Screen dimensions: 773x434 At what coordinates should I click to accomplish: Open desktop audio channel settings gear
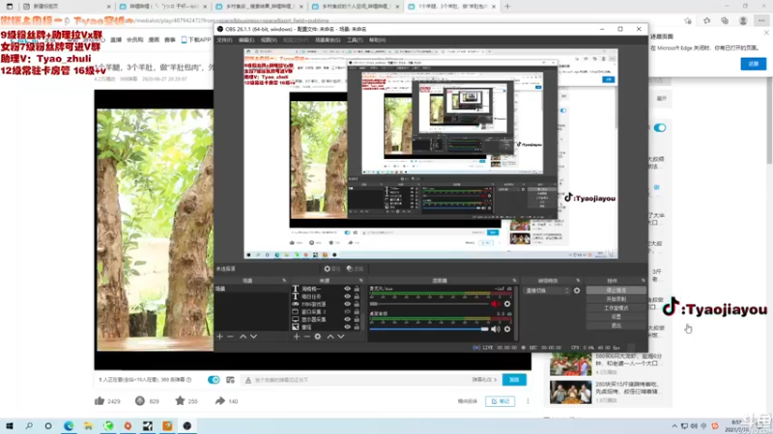coord(507,329)
